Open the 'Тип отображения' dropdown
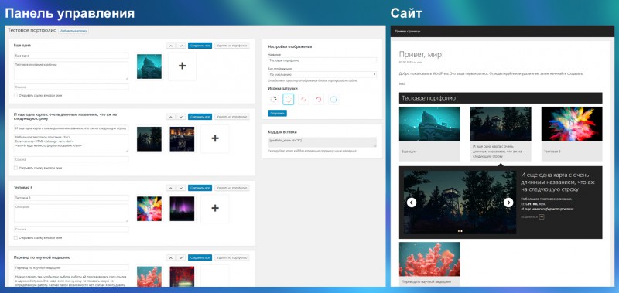619x293 pixels. pyautogui.click(x=322, y=74)
